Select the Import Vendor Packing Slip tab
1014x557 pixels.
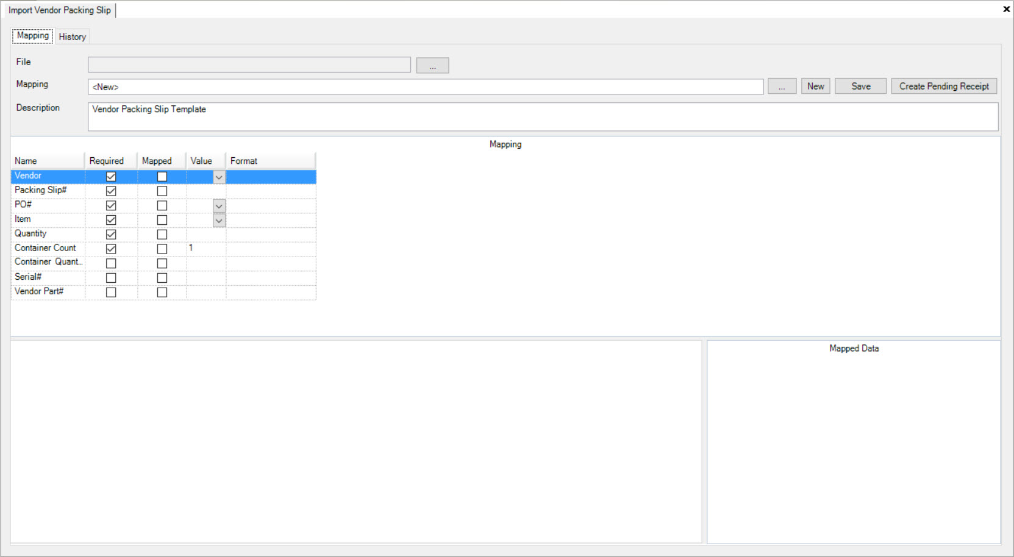60,10
